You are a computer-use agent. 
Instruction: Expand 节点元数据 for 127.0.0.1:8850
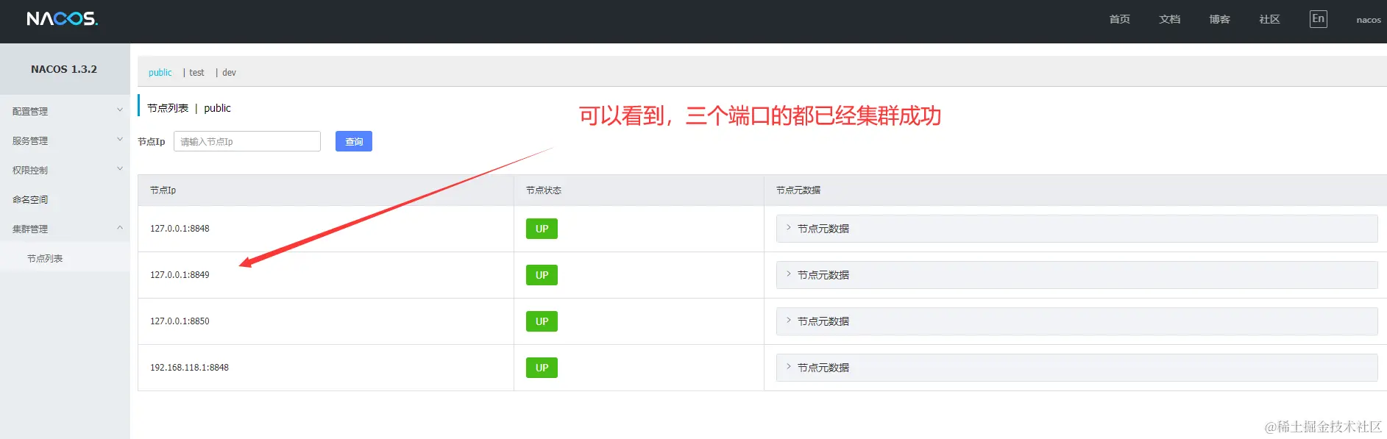(1076, 321)
